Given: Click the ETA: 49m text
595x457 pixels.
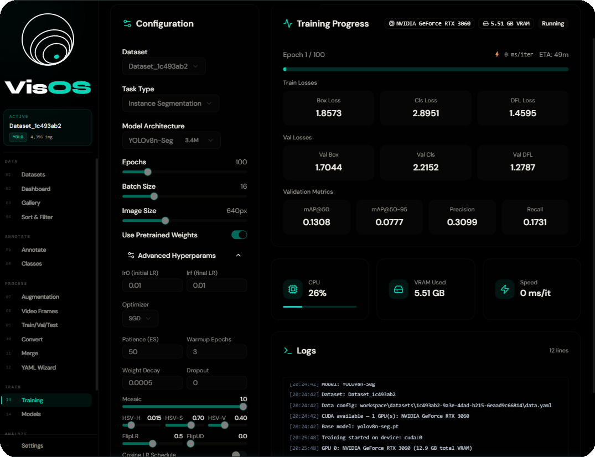Looking at the screenshot, I should [554, 55].
